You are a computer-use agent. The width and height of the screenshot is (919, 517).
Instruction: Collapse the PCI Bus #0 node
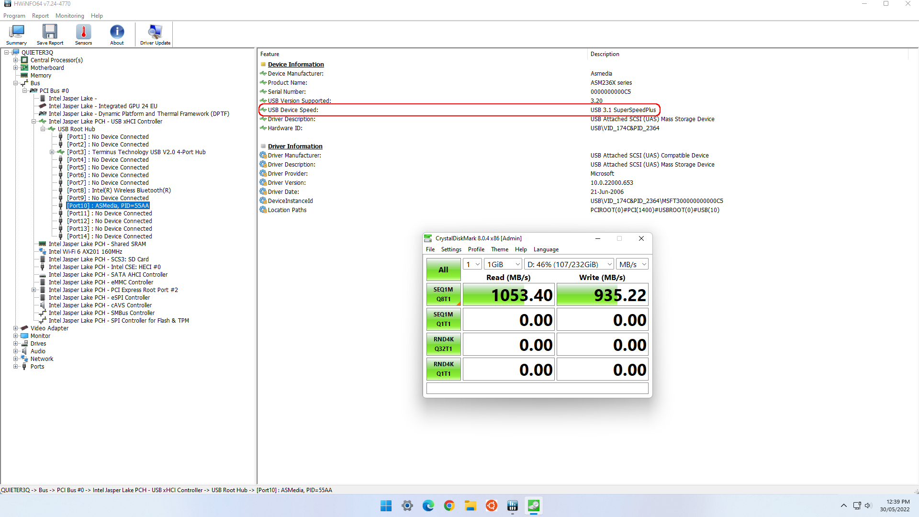(x=25, y=91)
